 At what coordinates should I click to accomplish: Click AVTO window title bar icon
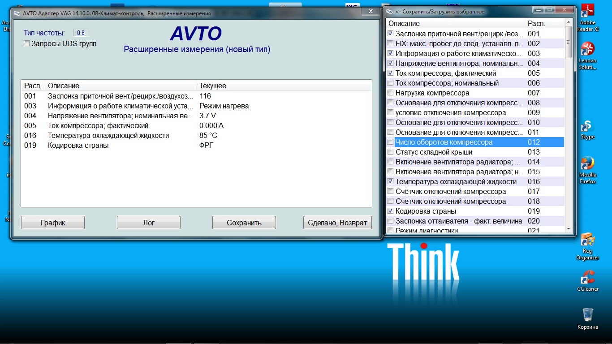tap(17, 13)
